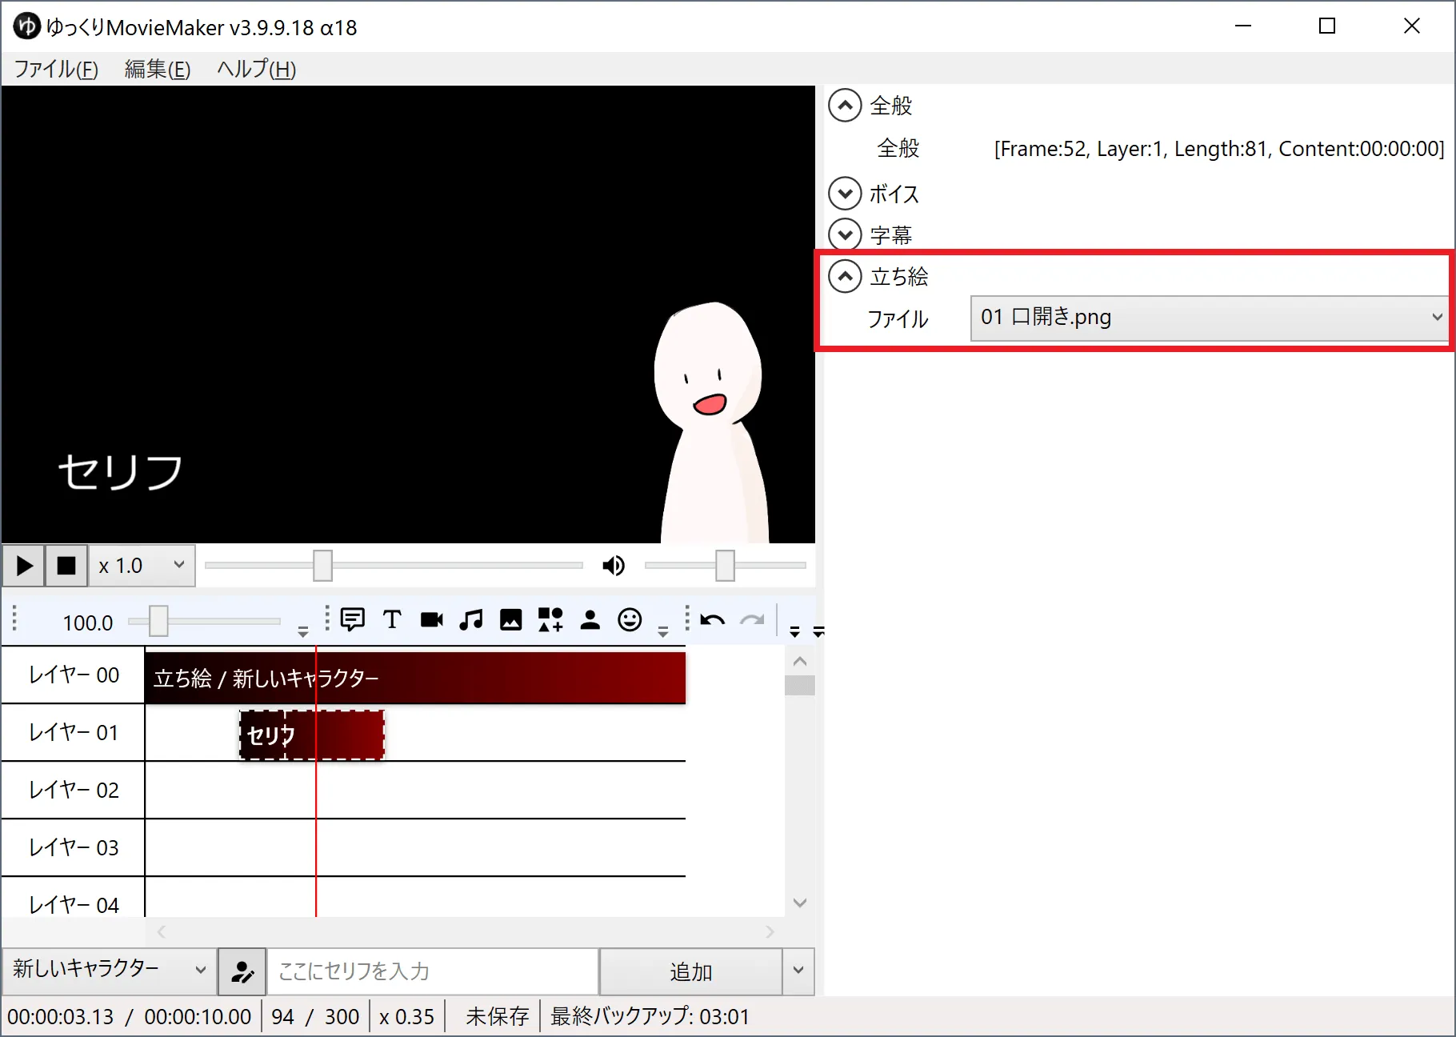This screenshot has width=1456, height=1037.
Task: Select the セリフ item on レイヤー 01
Action: (x=312, y=735)
